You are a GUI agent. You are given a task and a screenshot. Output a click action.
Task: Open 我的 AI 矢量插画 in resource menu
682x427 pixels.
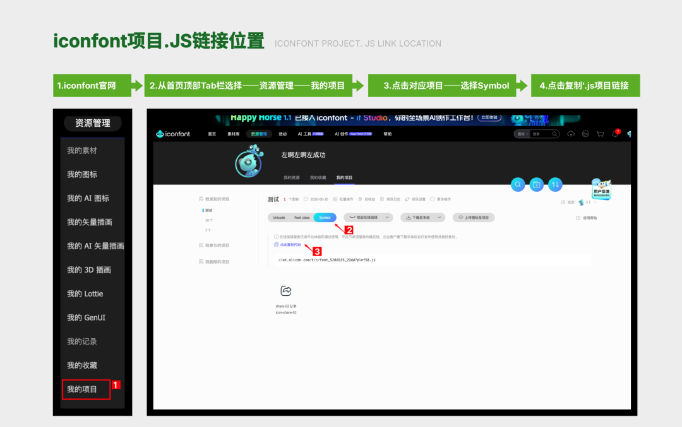tap(95, 246)
